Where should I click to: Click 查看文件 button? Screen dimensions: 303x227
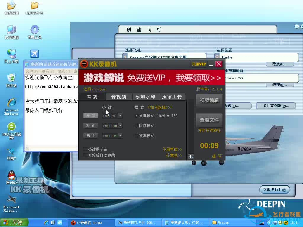pyautogui.click(x=209, y=120)
